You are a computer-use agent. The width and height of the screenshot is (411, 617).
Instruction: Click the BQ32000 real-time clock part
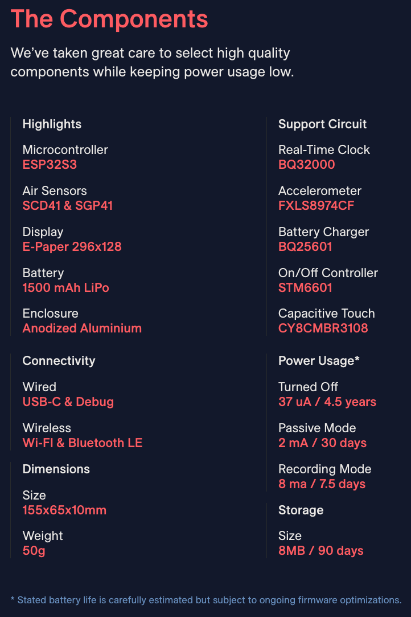(x=306, y=165)
